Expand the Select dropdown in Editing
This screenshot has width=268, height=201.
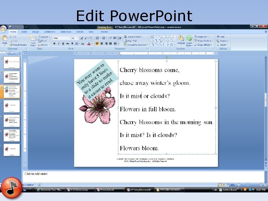(x=222, y=45)
